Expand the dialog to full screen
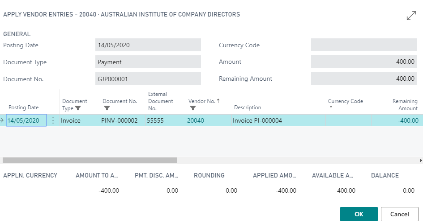 (x=411, y=16)
